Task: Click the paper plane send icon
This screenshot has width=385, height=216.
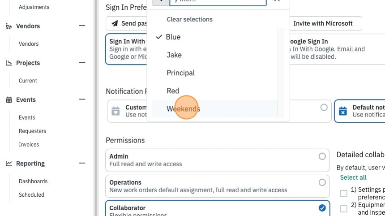Action: coord(115,23)
